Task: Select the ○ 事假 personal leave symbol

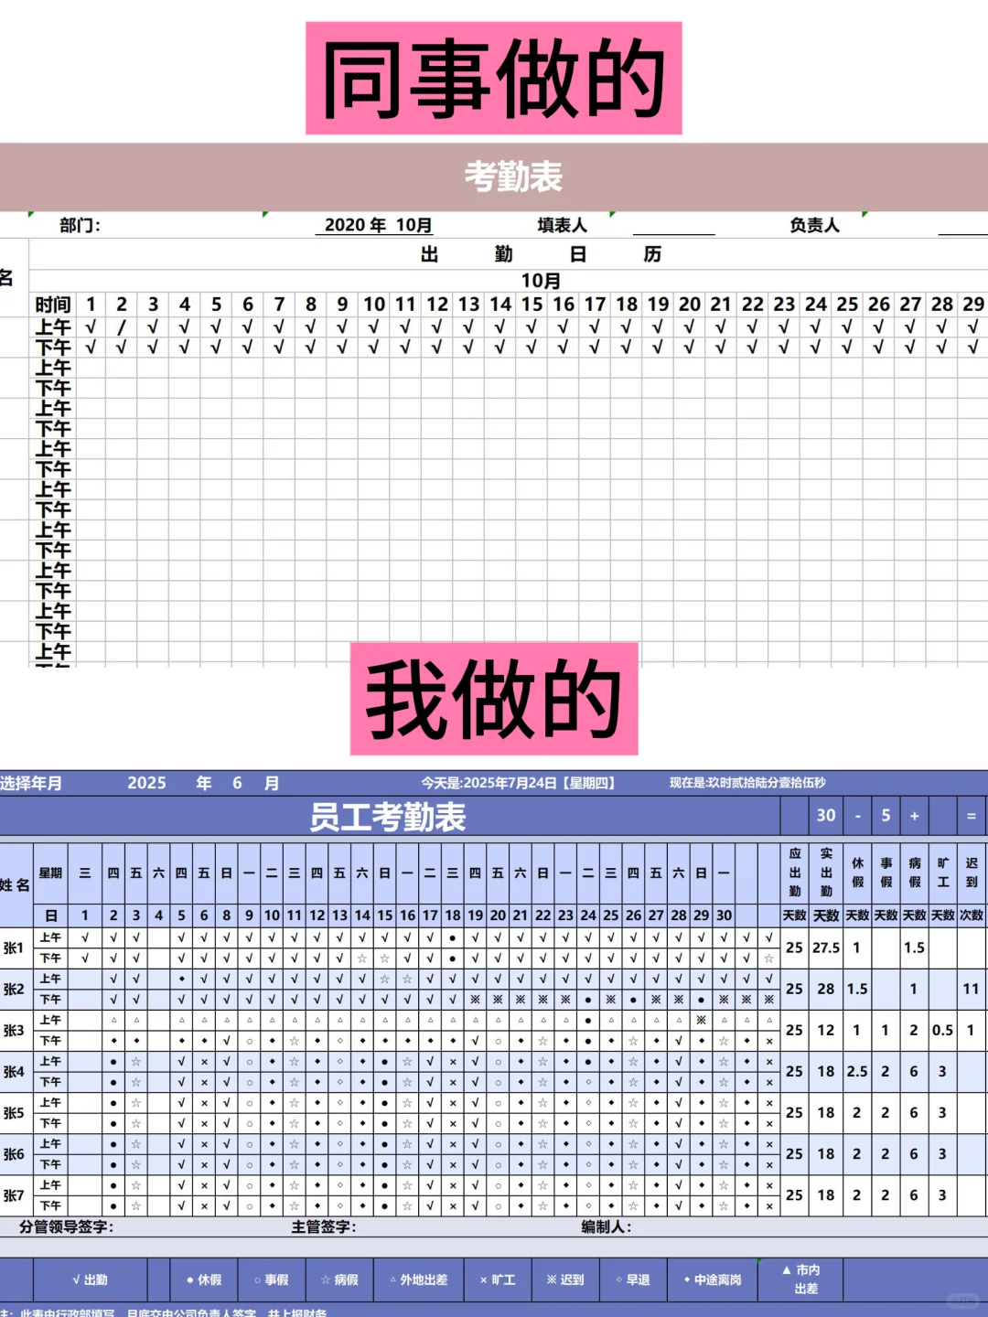Action: tap(272, 1280)
